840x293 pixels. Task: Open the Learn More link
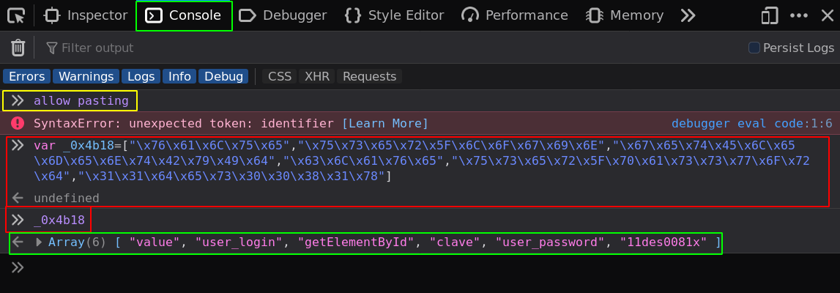tap(384, 123)
